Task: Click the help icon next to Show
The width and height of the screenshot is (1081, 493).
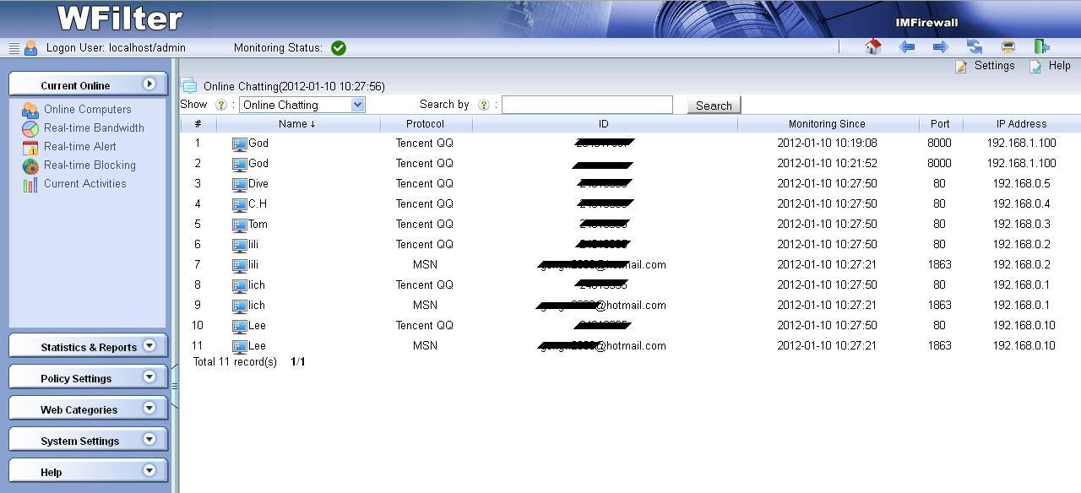Action: [221, 105]
